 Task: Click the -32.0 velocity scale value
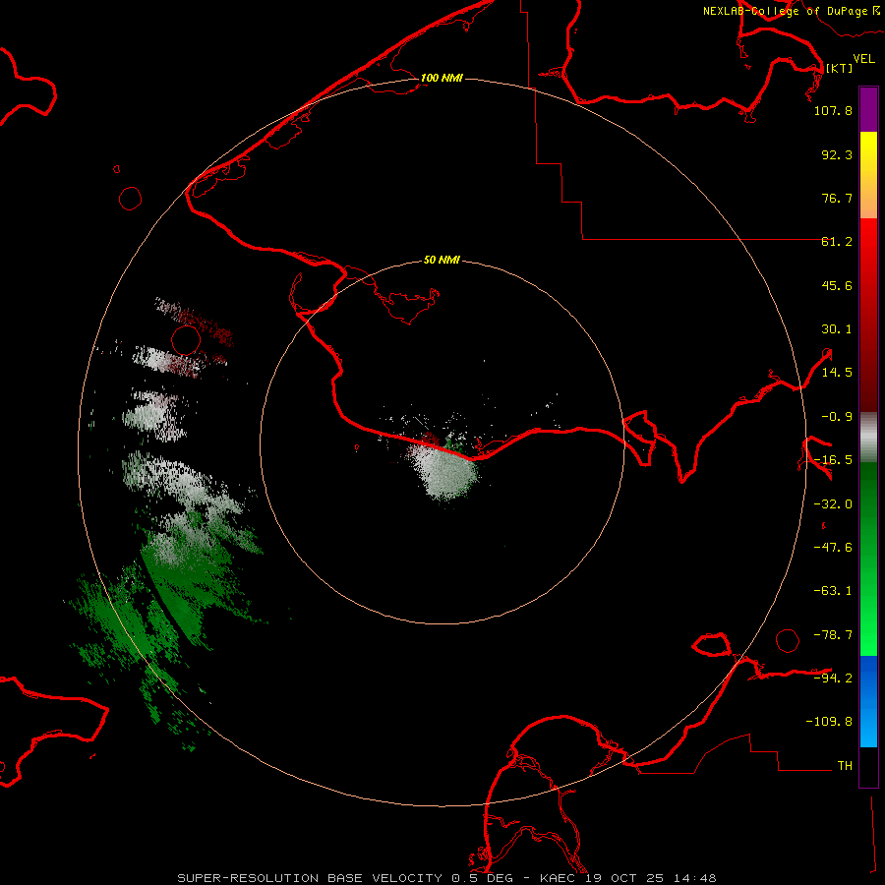point(833,504)
